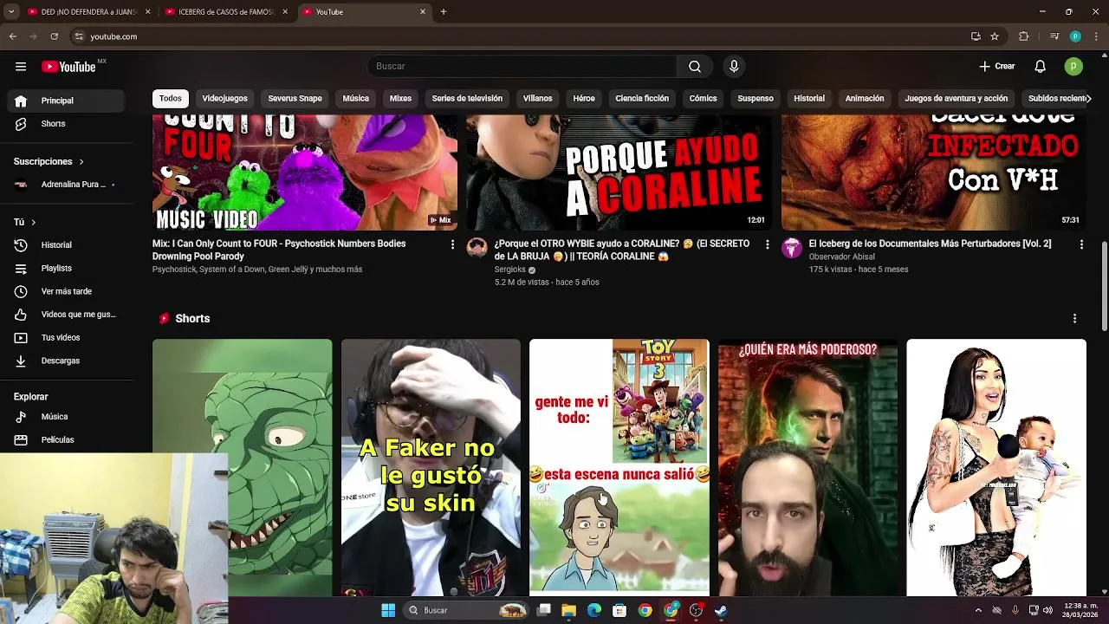This screenshot has width=1109, height=624.
Task: Show hidden system tray icons chevron
Action: (x=978, y=610)
